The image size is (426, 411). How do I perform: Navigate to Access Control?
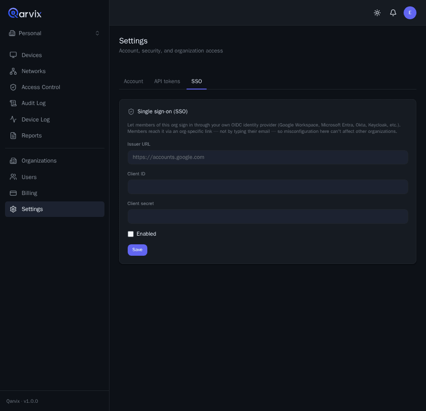[55, 87]
